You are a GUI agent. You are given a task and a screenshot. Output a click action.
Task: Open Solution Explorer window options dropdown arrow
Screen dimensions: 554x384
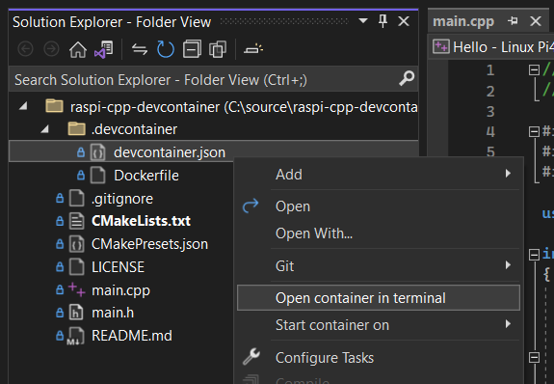(363, 21)
